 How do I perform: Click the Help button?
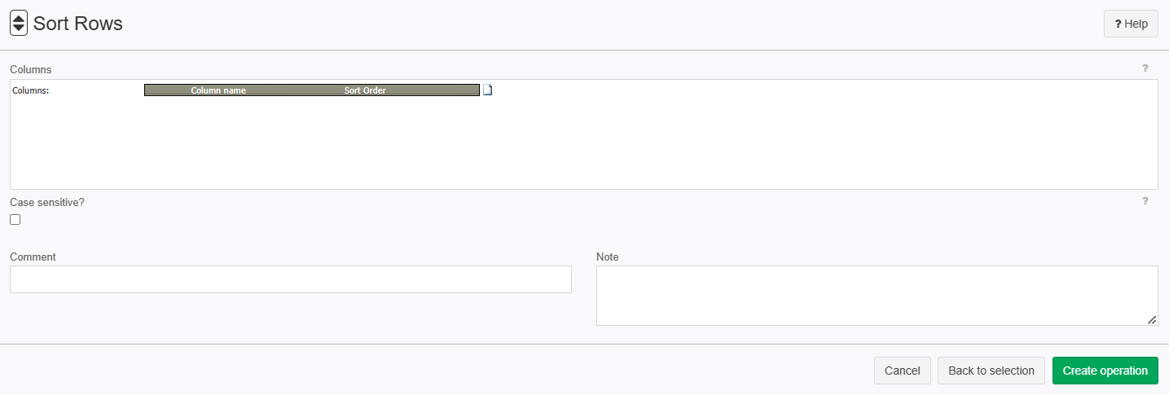(1131, 24)
